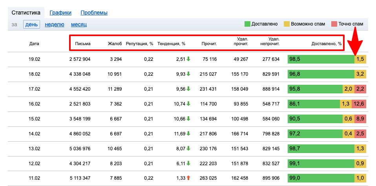Viewport: 376px width, 186px height.
Task: Click trend arrow next to 9,93
Action: coord(188,74)
